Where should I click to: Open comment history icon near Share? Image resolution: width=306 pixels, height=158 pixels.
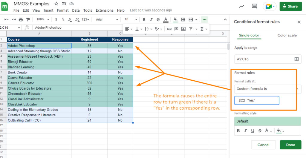[x=254, y=6]
